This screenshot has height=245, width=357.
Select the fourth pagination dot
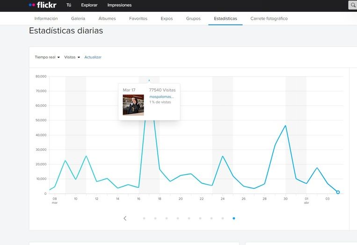(x=178, y=218)
